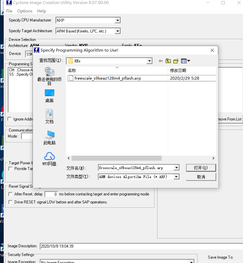The height and width of the screenshot is (263, 243).
Task: Open the Help menu
Action: (41, 11)
